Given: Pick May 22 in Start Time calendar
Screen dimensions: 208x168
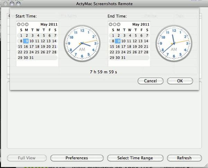Looking at the screenshot, I should 20,52.
